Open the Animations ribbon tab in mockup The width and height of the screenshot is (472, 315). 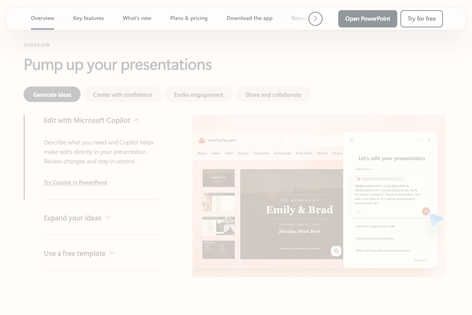pos(282,153)
